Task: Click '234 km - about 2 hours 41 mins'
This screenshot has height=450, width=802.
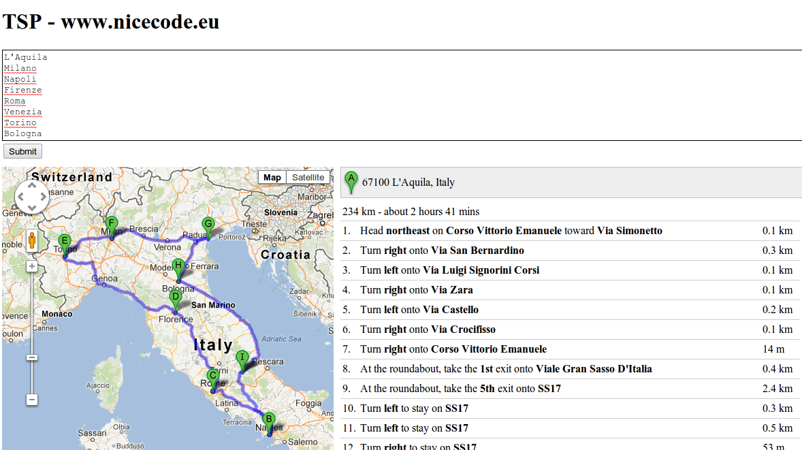Action: pyautogui.click(x=411, y=212)
